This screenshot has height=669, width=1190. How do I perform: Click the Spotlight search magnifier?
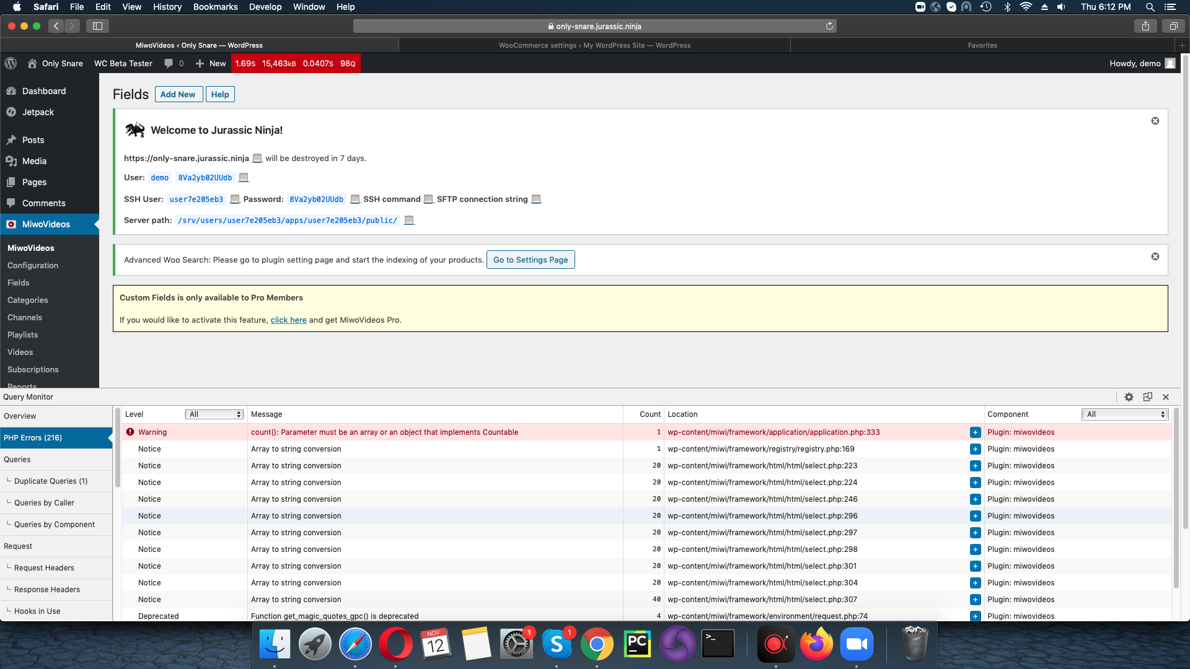tap(1150, 7)
